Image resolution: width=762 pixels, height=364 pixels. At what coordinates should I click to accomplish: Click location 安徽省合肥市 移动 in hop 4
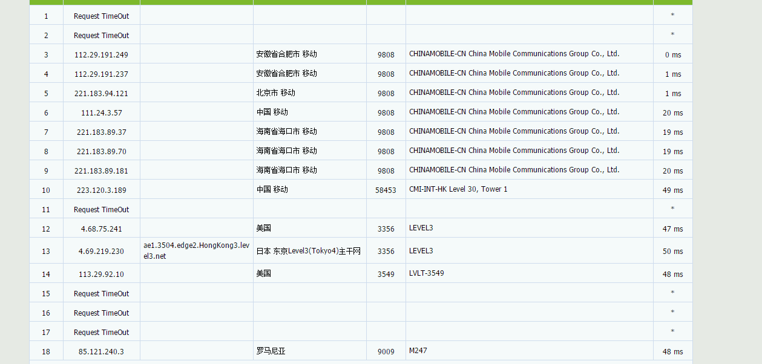tap(286, 73)
